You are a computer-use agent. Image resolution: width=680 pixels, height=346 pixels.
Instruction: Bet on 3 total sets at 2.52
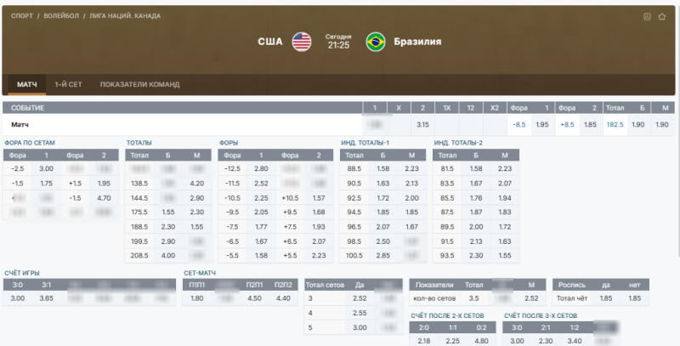point(359,298)
